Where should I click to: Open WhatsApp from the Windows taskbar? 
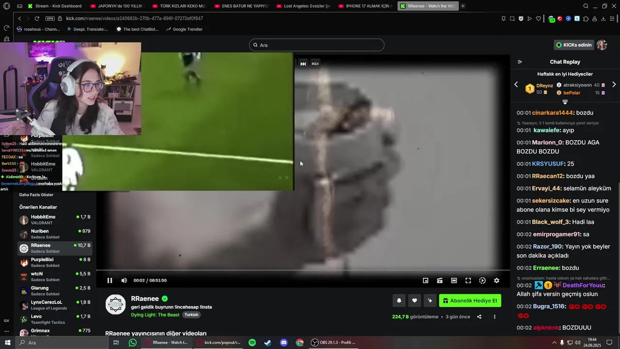pyautogui.click(x=133, y=342)
